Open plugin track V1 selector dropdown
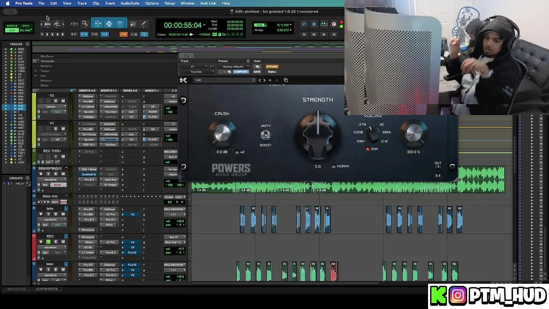The image size is (549, 309). [x=193, y=67]
